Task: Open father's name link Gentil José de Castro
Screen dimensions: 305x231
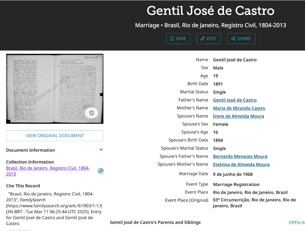Action: point(235,100)
